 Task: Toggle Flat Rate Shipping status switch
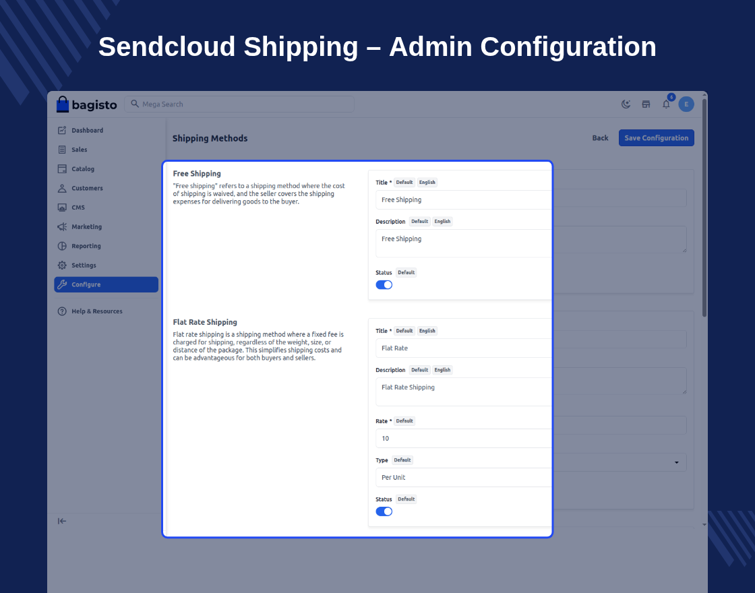tap(384, 511)
